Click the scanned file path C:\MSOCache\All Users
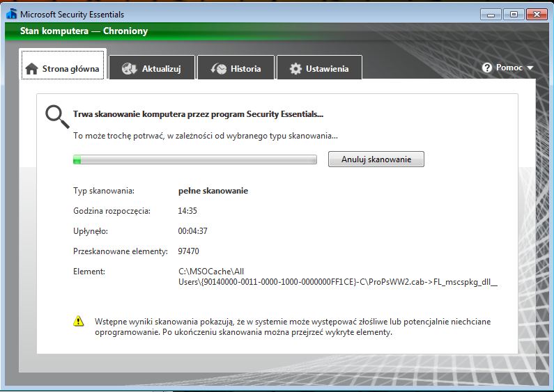The height and width of the screenshot is (392, 554). coord(338,276)
